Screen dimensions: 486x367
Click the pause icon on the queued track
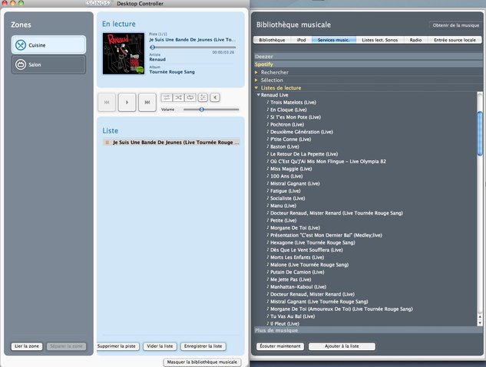tap(107, 143)
